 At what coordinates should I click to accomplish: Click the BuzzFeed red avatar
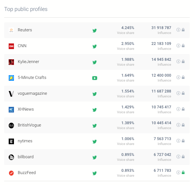11,173
